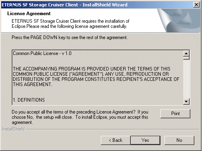Close the InstallShield Wizard window
Viewport: 202px width, 151px height.
click(x=196, y=5)
